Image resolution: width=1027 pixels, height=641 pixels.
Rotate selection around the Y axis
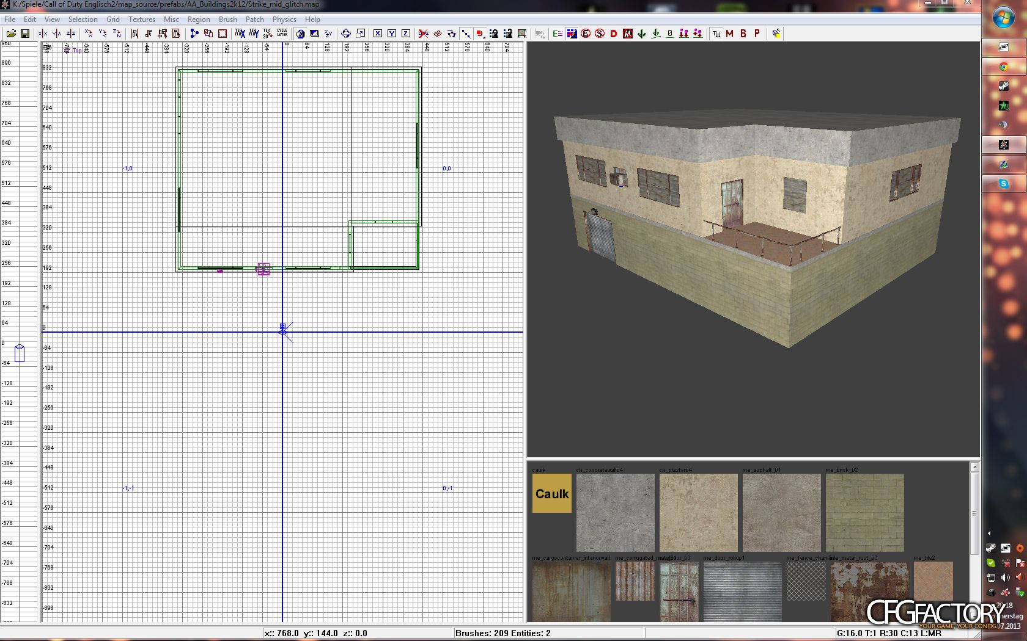103,34
